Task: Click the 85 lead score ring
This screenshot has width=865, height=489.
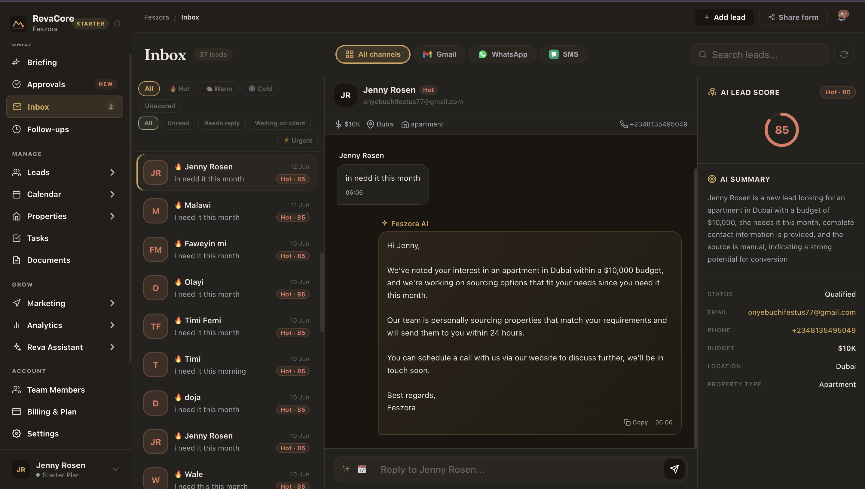Action: click(782, 130)
